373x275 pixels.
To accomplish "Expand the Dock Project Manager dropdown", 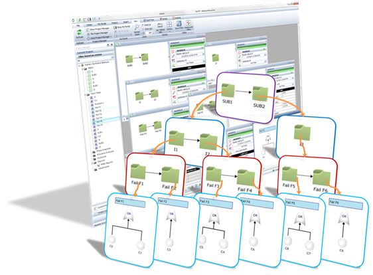I will click(111, 37).
